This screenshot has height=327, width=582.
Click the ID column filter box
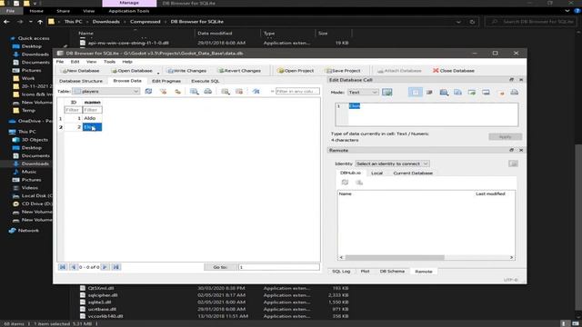[x=73, y=110]
